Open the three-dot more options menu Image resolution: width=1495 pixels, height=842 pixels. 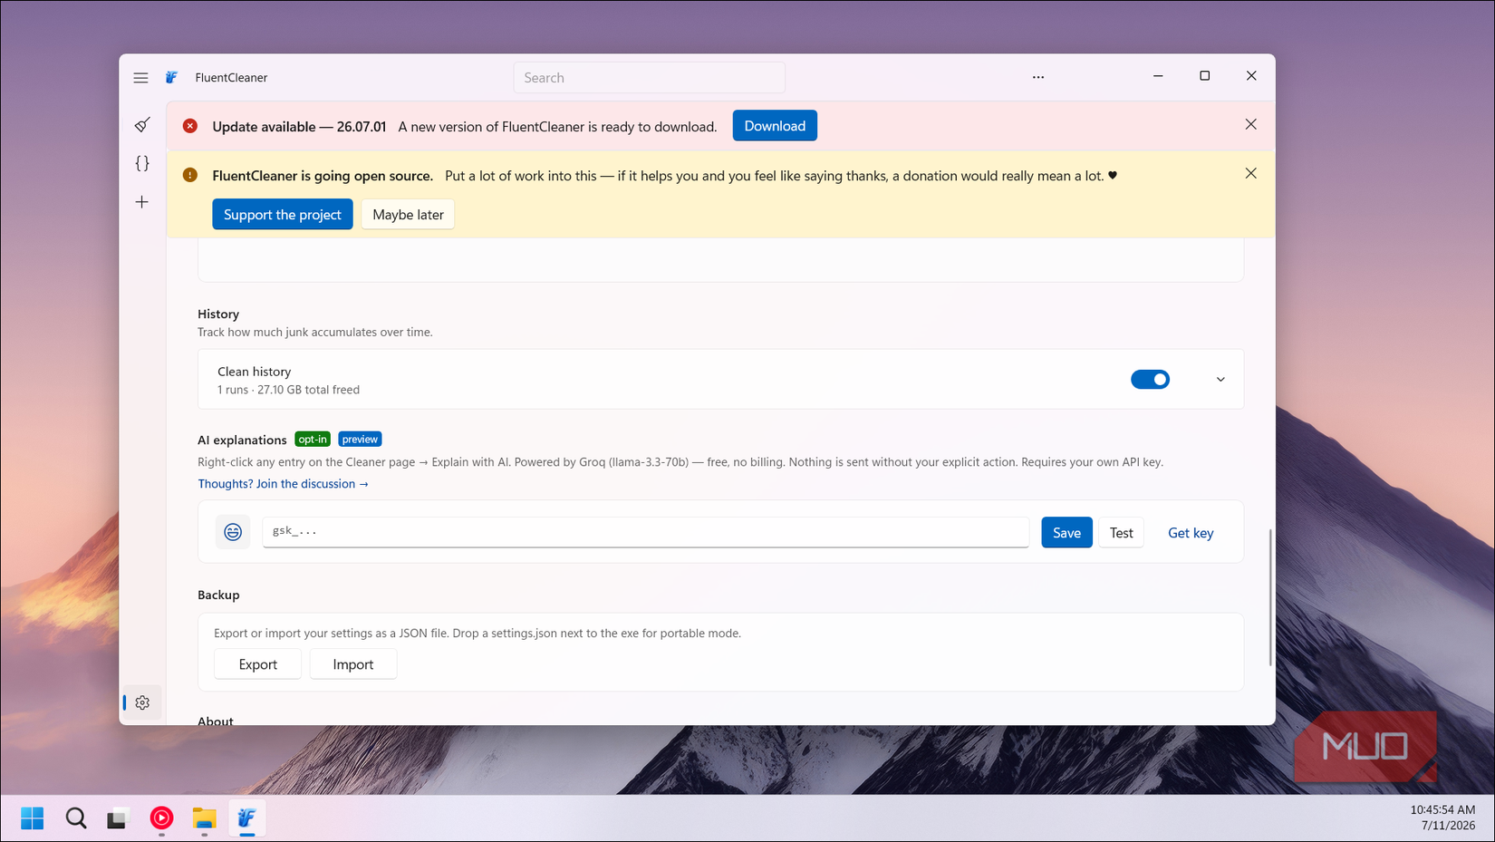1038,77
